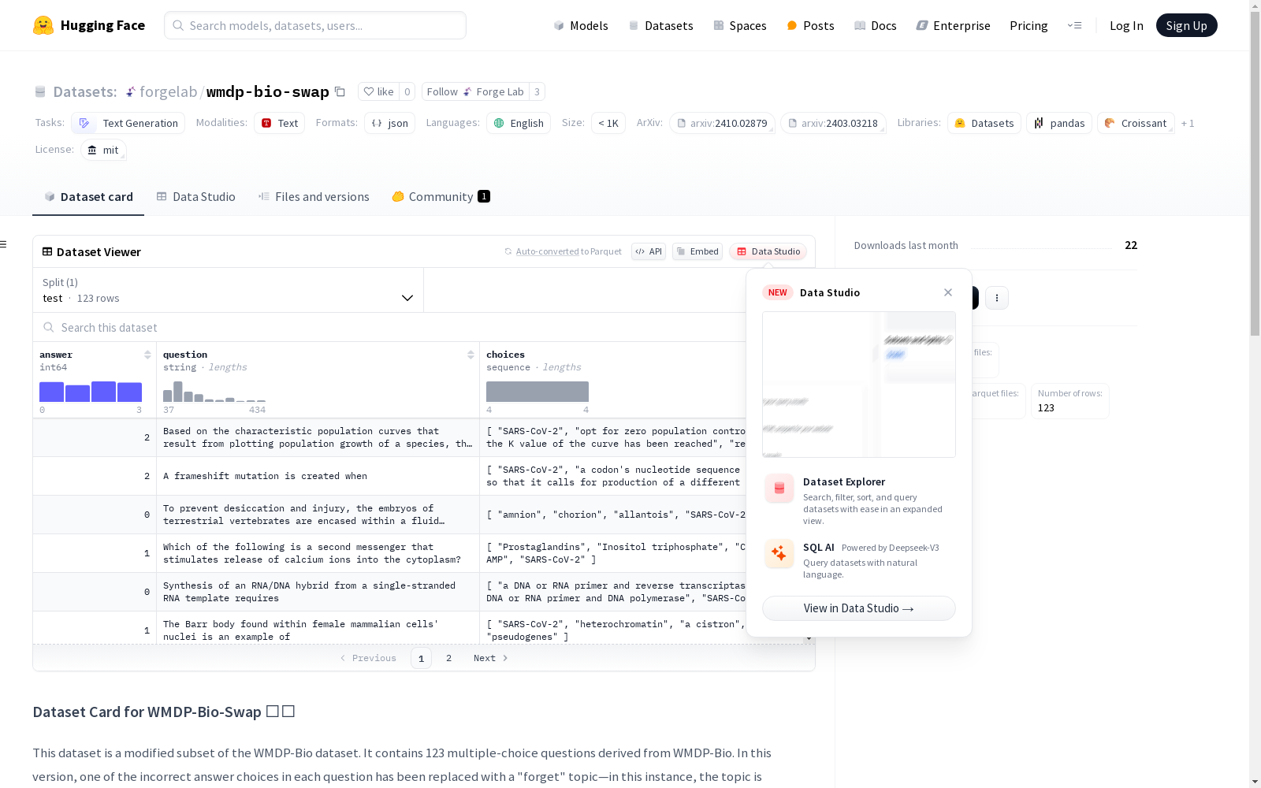Click the < 1K size tag

point(608,123)
